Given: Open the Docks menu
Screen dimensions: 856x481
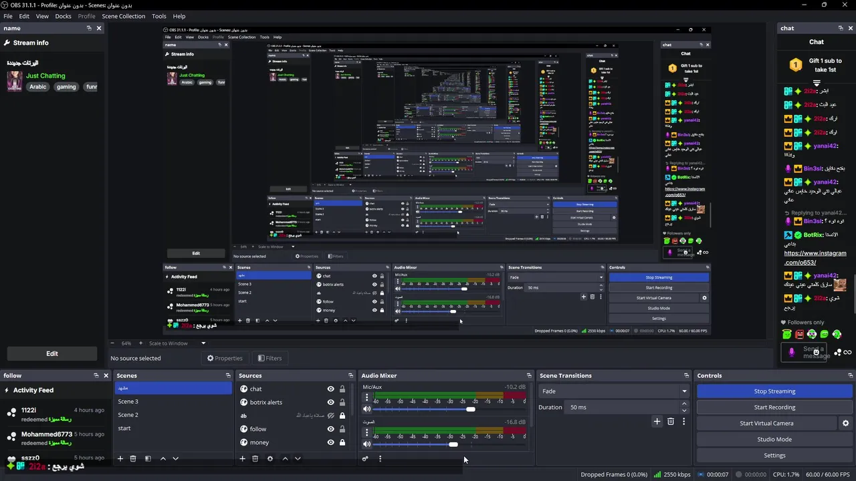Looking at the screenshot, I should pyautogui.click(x=63, y=16).
